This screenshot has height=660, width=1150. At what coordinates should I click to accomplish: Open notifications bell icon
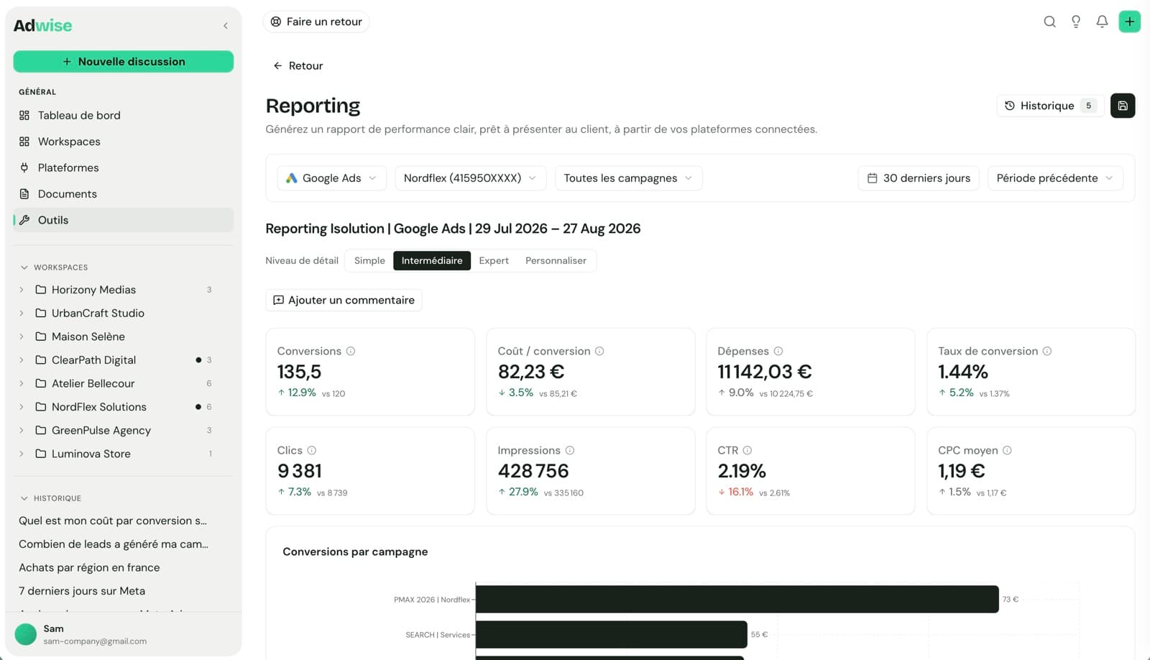pos(1102,22)
